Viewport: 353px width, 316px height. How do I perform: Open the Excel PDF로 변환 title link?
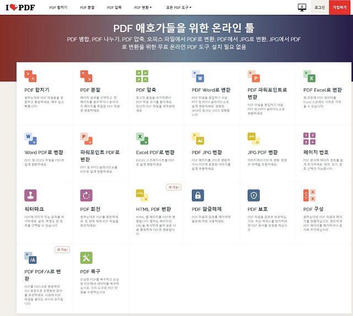point(156,152)
